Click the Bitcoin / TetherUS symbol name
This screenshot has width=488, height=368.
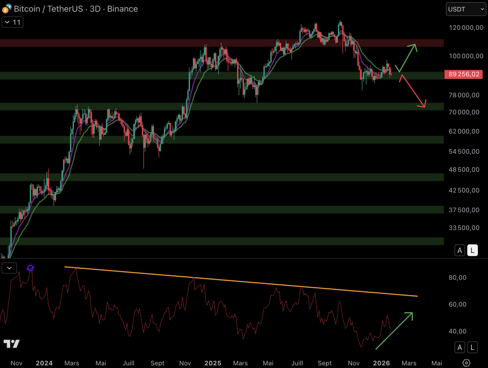click(49, 9)
